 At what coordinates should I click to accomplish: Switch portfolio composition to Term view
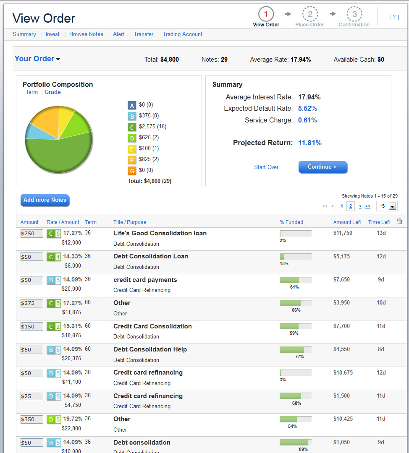(32, 92)
